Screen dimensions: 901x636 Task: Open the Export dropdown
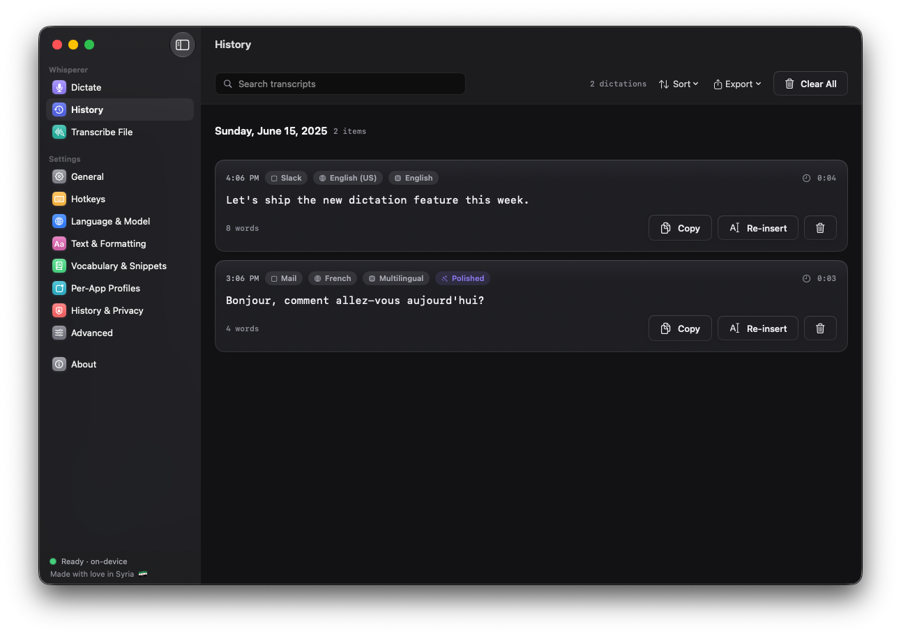[737, 84]
